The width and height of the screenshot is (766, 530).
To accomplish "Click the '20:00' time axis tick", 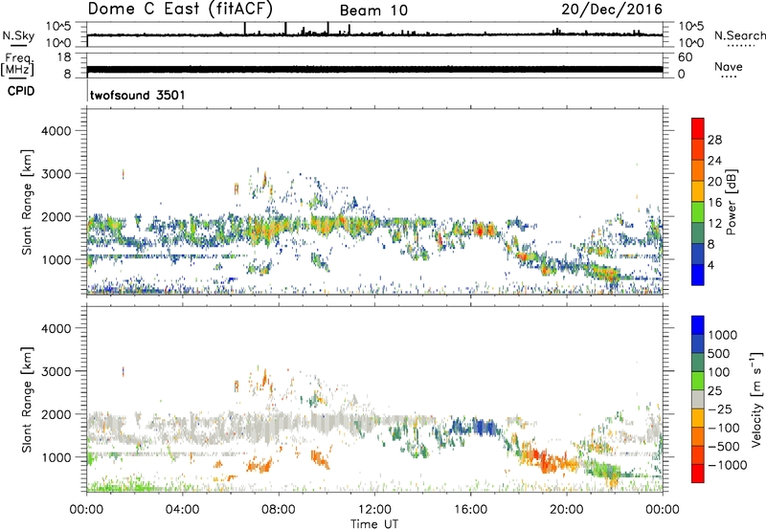I will pos(567,510).
